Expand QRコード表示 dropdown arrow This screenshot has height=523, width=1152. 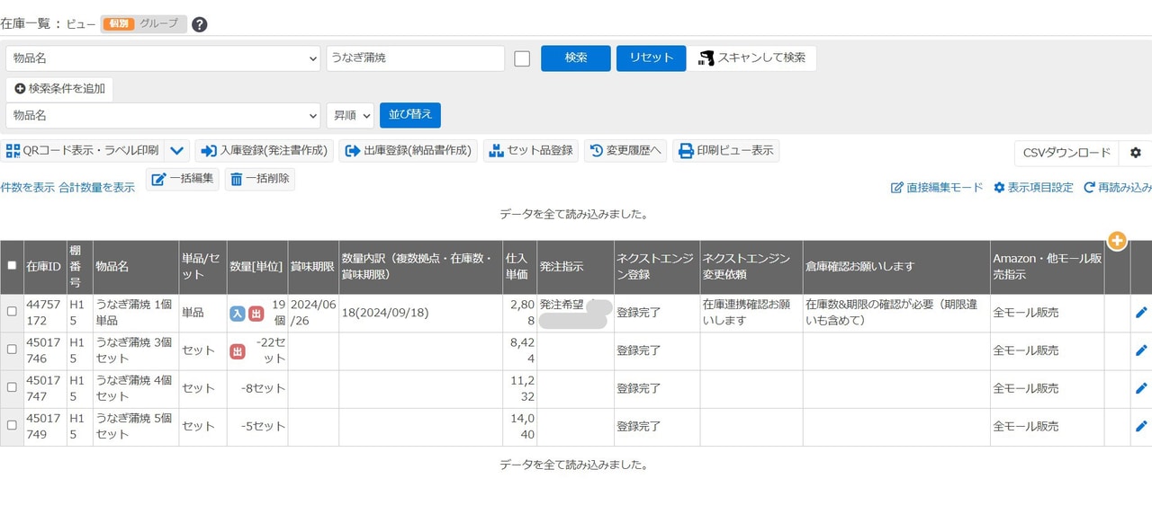pyautogui.click(x=177, y=151)
